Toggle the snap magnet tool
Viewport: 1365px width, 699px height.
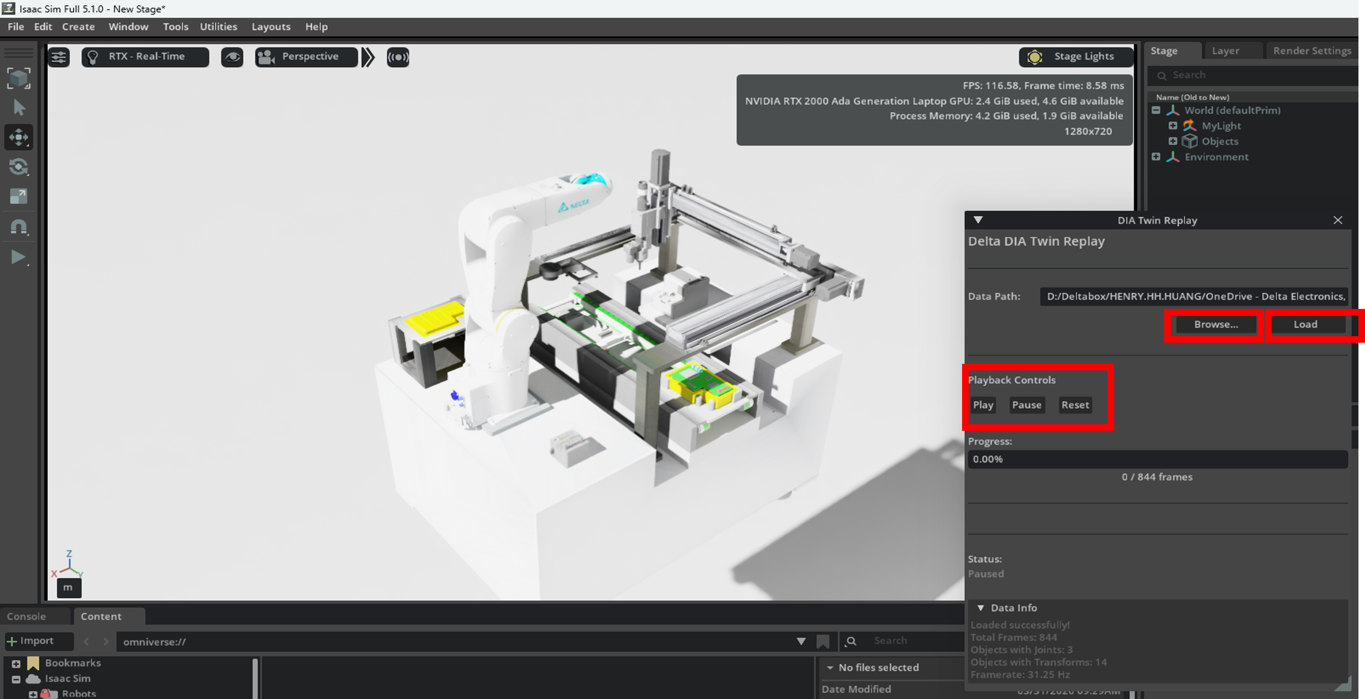click(x=19, y=226)
